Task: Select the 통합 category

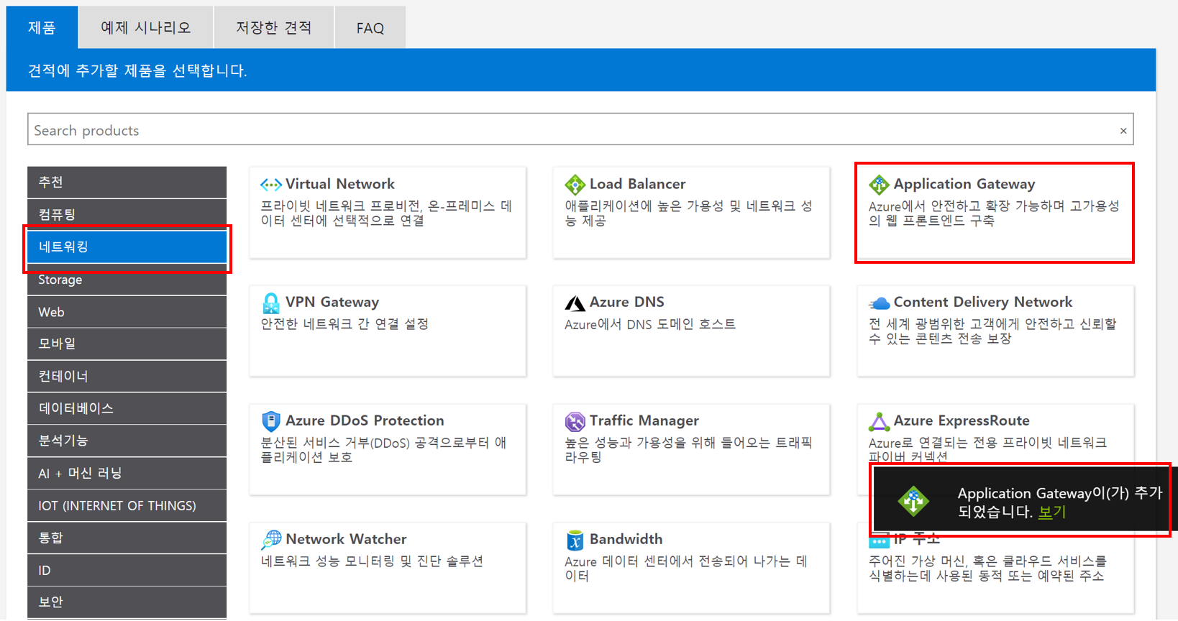Action: point(127,538)
